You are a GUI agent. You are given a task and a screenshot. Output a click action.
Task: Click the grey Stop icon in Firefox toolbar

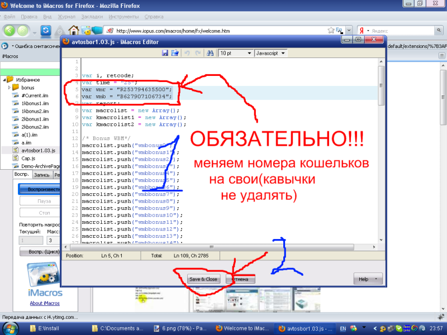tap(60, 31)
